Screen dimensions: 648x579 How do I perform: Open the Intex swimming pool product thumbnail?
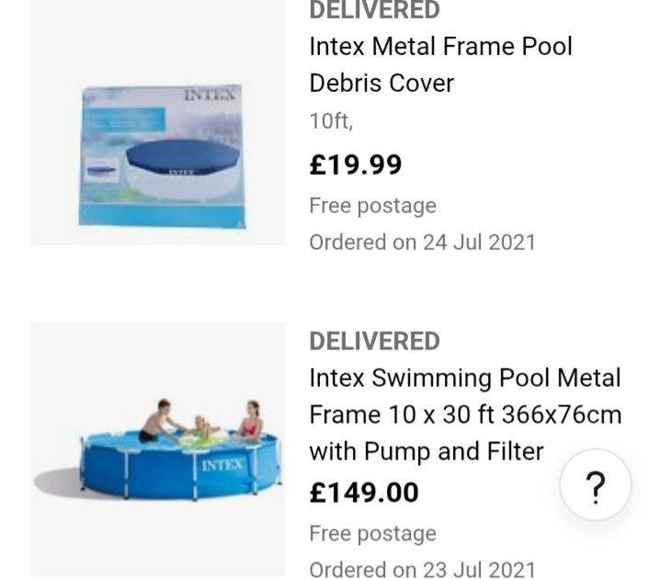click(x=158, y=449)
